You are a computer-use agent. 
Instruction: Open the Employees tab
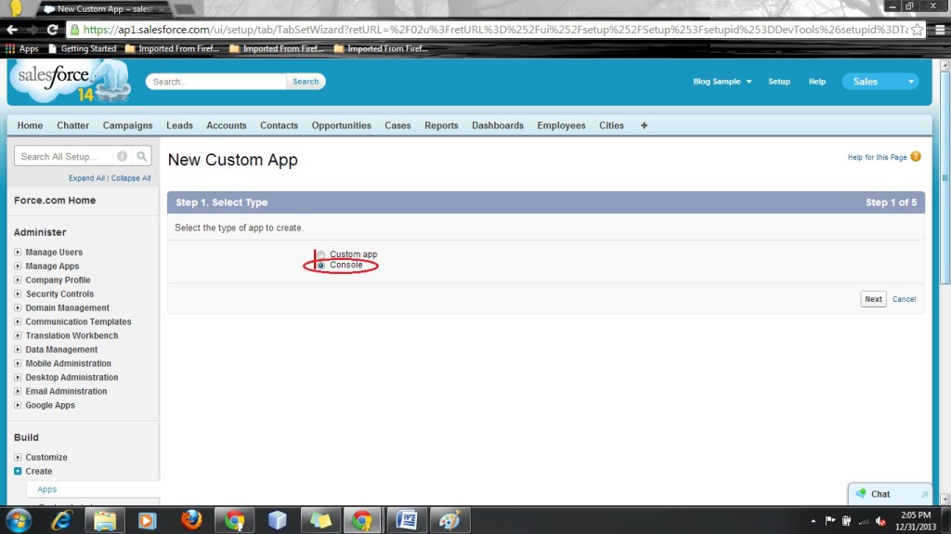point(561,125)
